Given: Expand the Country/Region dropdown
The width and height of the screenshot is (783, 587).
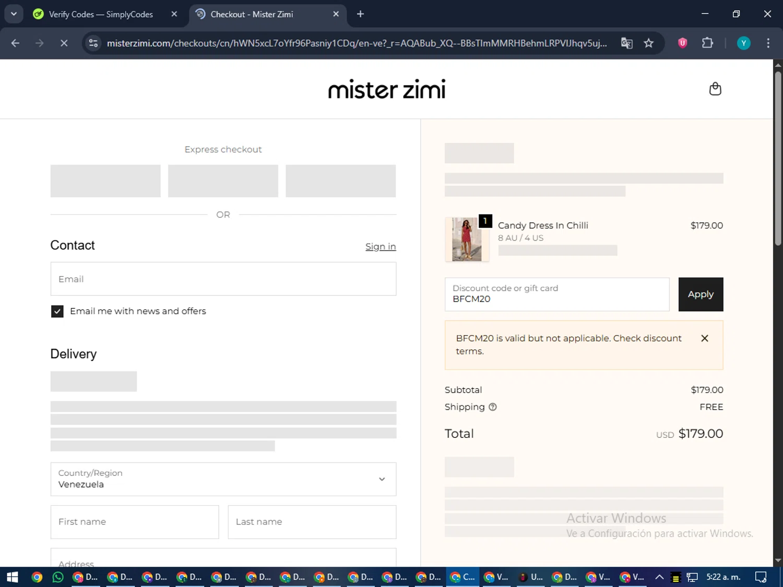Looking at the screenshot, I should point(223,479).
